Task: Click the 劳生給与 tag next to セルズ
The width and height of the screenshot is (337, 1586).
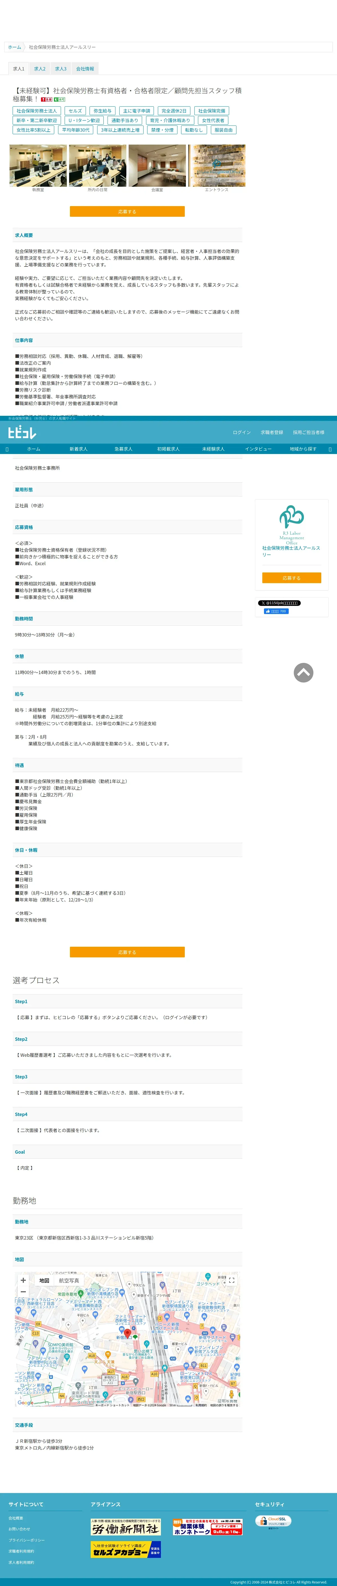Action: click(102, 111)
